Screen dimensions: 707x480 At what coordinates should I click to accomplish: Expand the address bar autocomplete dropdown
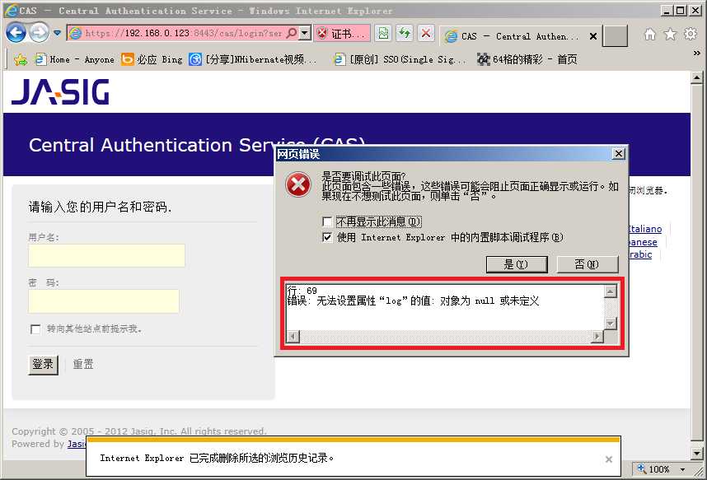(305, 33)
